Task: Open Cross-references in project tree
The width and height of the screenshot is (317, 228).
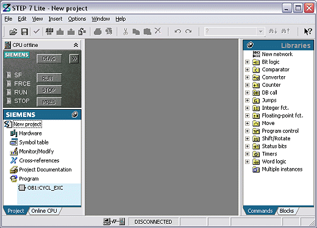Action: [39, 160]
